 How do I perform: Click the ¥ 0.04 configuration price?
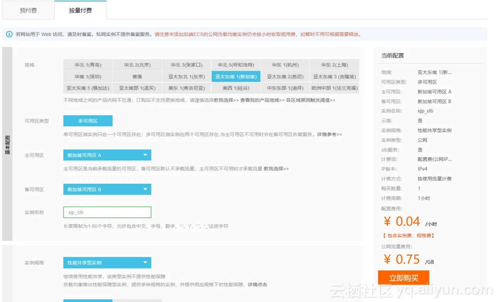(402, 222)
